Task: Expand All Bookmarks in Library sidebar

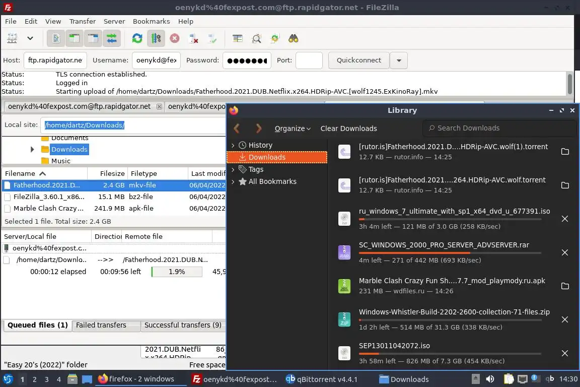Action: point(233,182)
